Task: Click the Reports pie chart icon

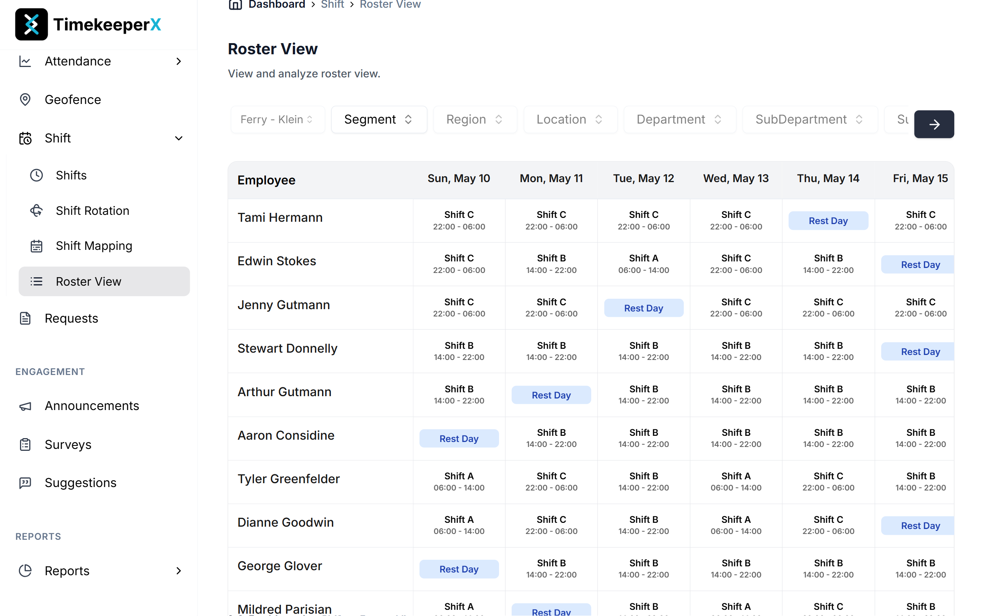Action: pyautogui.click(x=25, y=570)
